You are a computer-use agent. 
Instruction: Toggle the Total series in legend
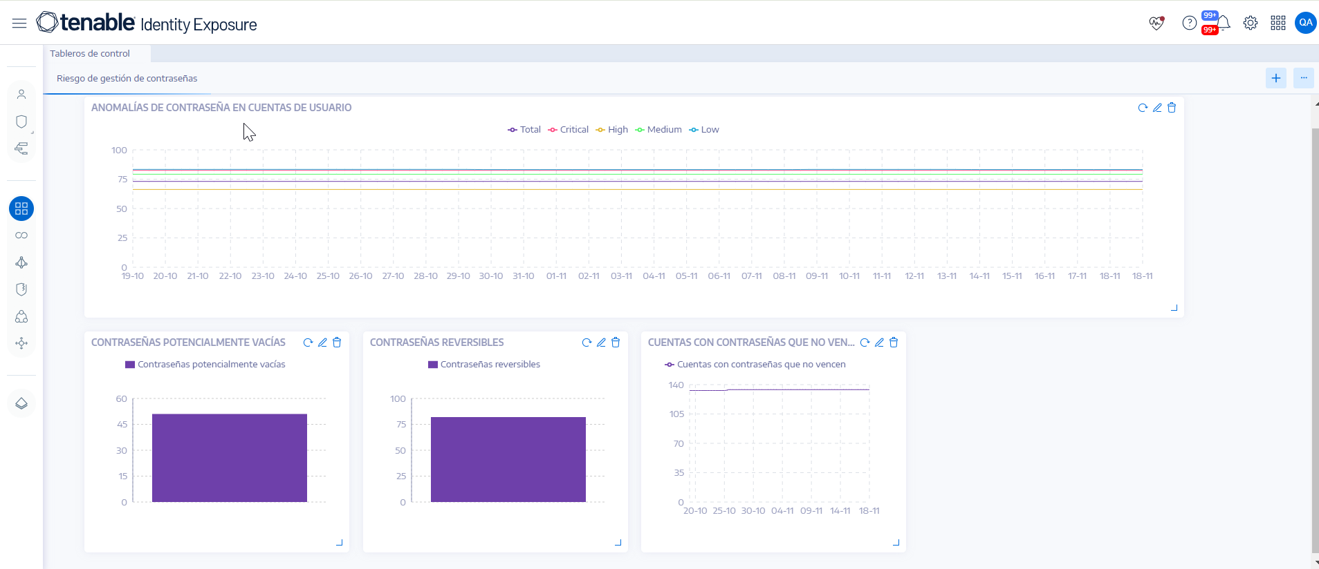[x=524, y=130]
